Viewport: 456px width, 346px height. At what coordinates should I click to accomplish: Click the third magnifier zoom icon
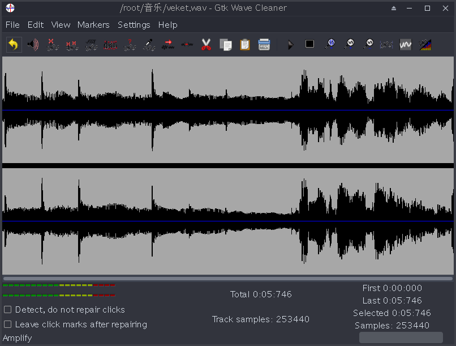pyautogui.click(x=368, y=44)
